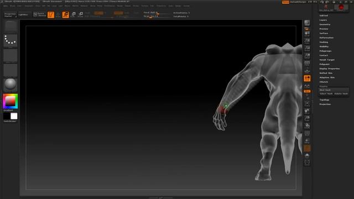Expand the Geometry section

click(x=325, y=24)
